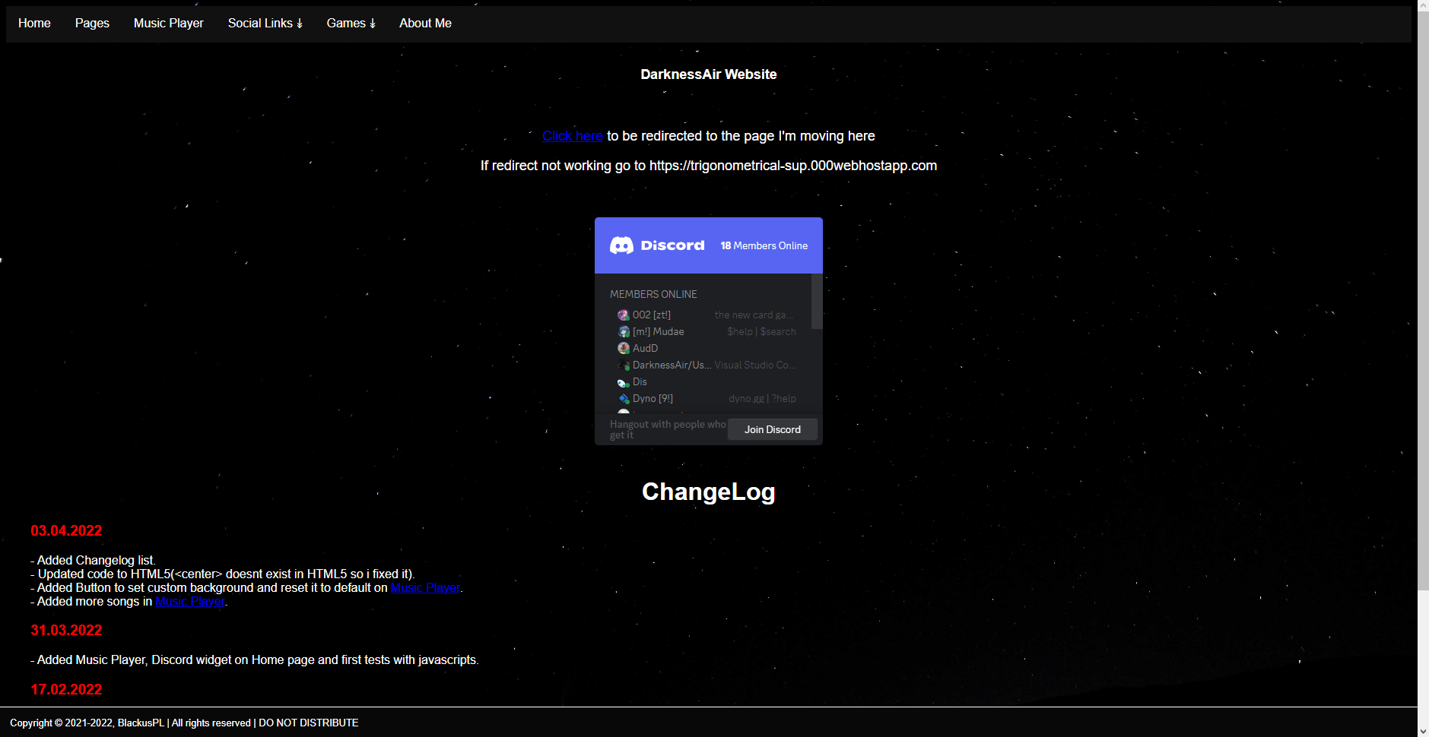
Task: Open Music Player link in custom background entry
Action: [425, 588]
